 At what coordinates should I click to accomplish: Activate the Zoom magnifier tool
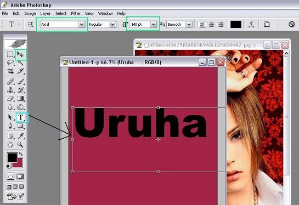[x=20, y=145]
